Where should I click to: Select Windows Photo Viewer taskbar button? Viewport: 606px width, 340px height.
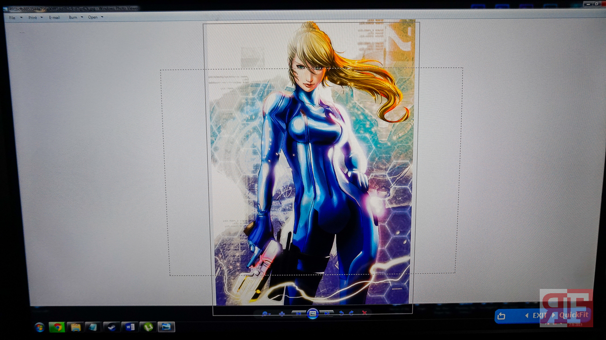pyautogui.click(x=166, y=327)
